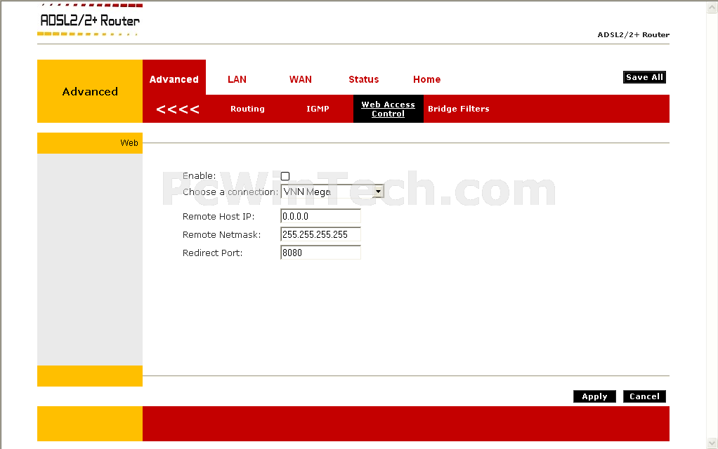Click the Remote Netmask label
This screenshot has width=718, height=449.
tap(221, 234)
